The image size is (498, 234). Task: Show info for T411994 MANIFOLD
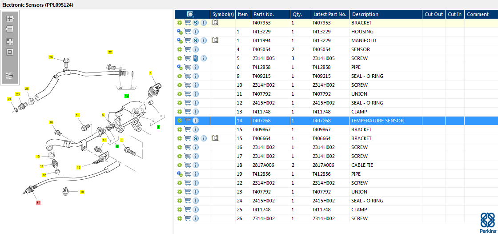pos(204,40)
